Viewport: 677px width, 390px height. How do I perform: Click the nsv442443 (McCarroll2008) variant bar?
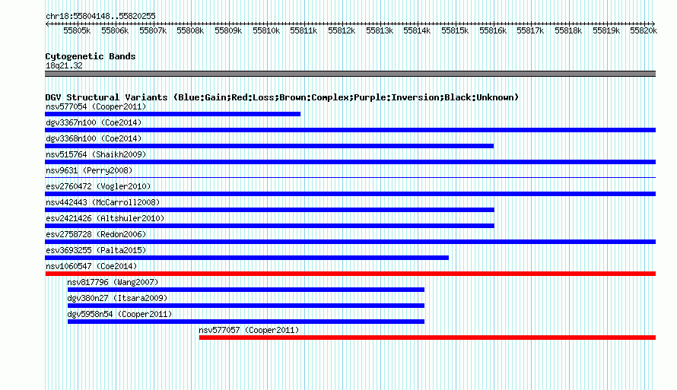[x=270, y=210]
